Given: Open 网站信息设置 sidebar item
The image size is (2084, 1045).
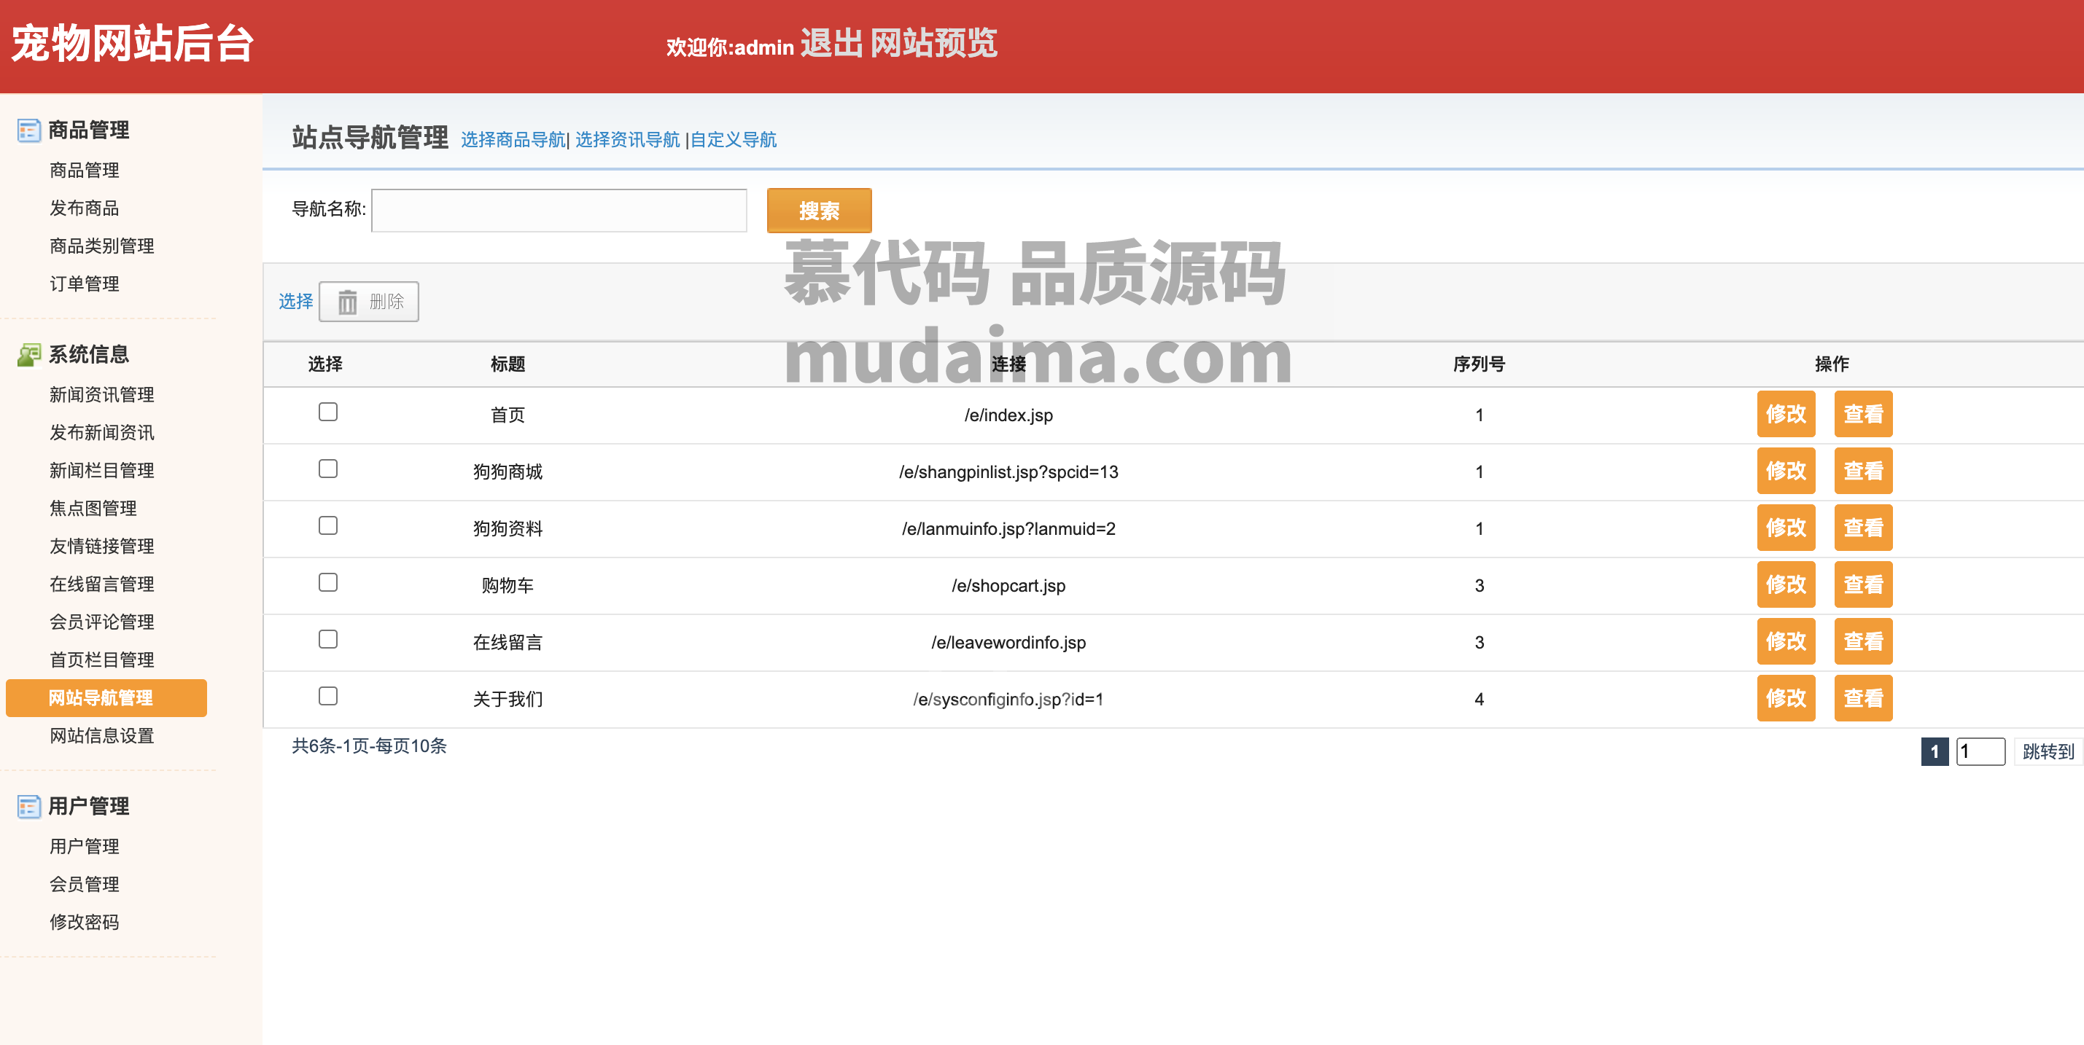Looking at the screenshot, I should (102, 736).
